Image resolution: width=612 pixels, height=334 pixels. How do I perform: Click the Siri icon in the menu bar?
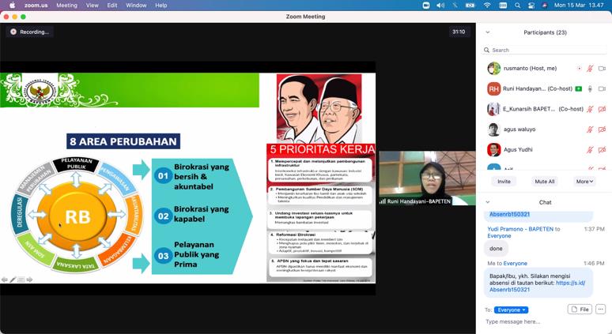point(545,6)
